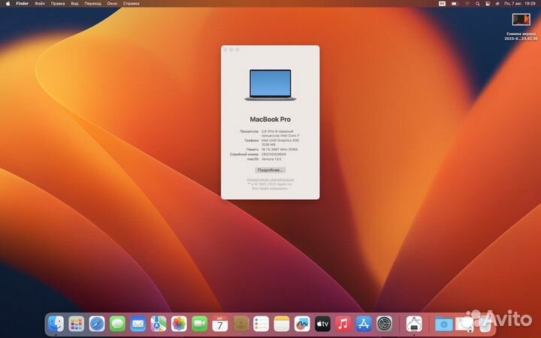
Task: Open Control Center in menu bar
Action: pos(488,4)
